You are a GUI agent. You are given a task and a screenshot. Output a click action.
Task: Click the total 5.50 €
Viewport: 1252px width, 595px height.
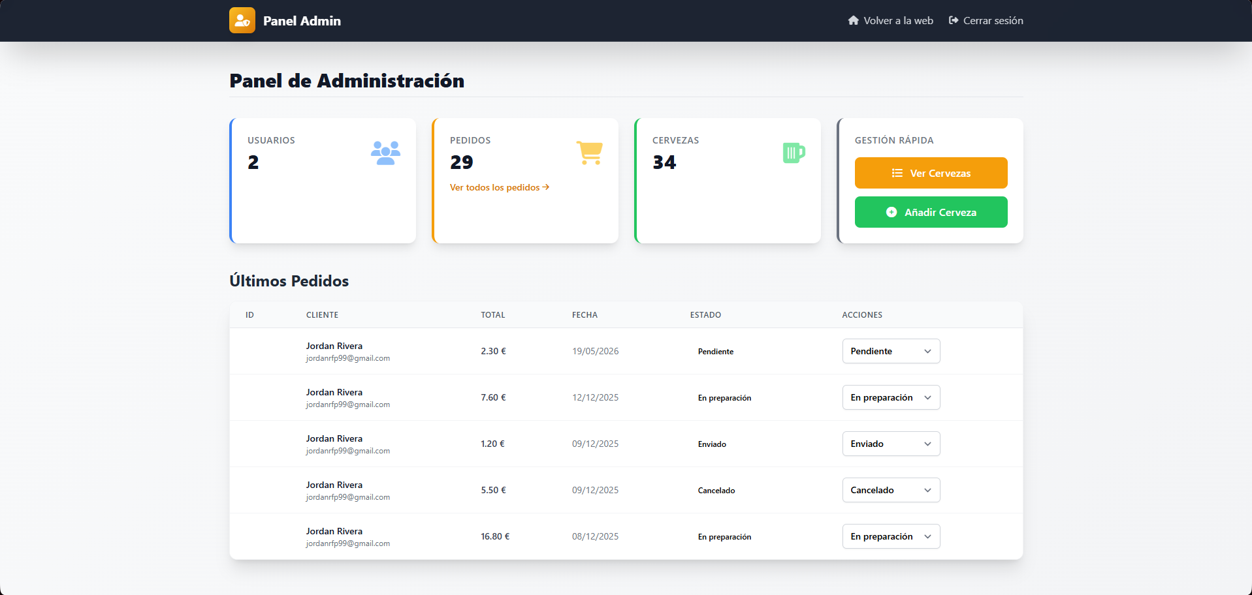click(493, 490)
